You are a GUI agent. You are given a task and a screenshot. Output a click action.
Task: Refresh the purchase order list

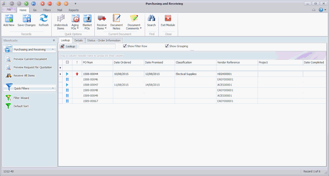(x=43, y=20)
